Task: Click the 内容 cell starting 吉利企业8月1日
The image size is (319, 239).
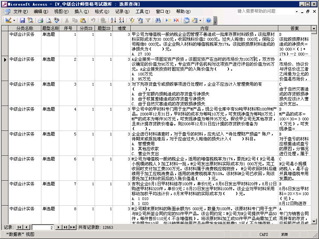Action: [x=204, y=193]
